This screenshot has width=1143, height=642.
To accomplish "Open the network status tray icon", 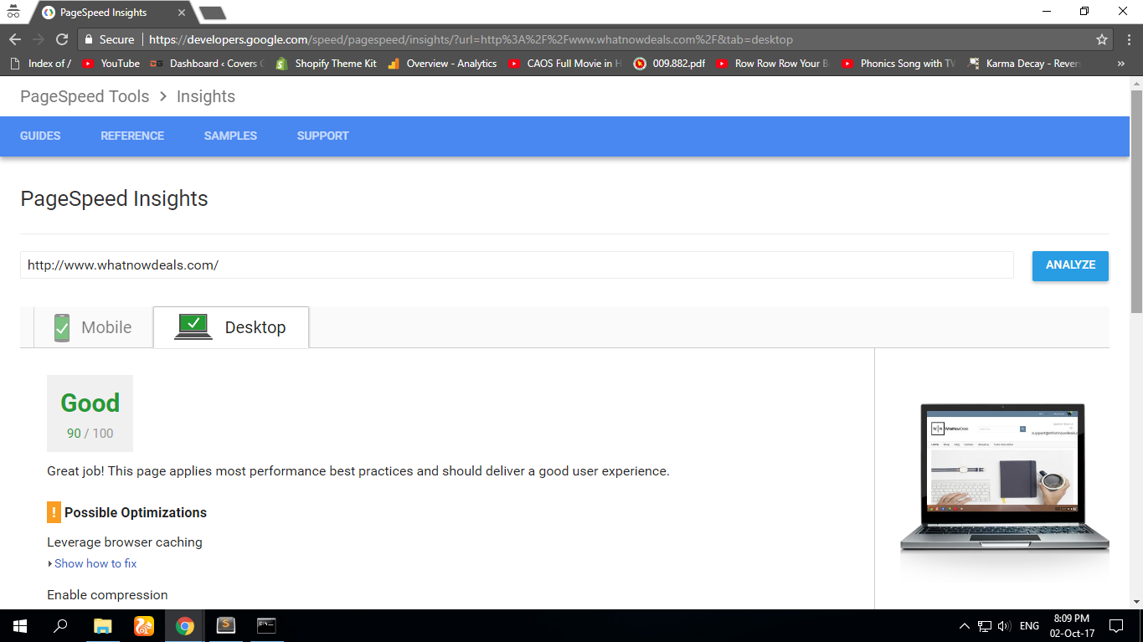I will coord(985,626).
